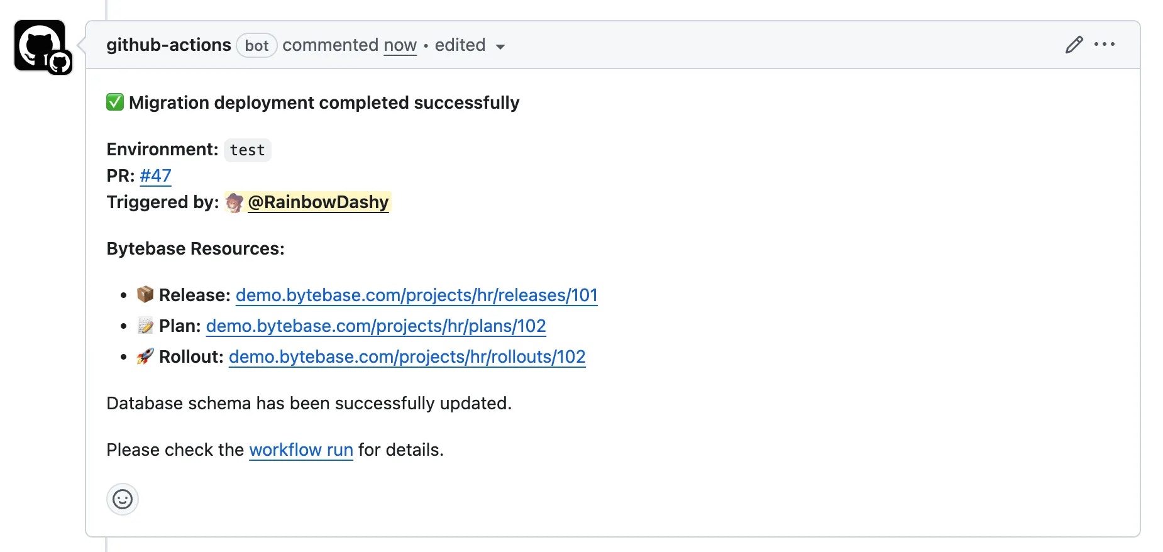Click the rocket emoji beside Rollout

pos(145,356)
